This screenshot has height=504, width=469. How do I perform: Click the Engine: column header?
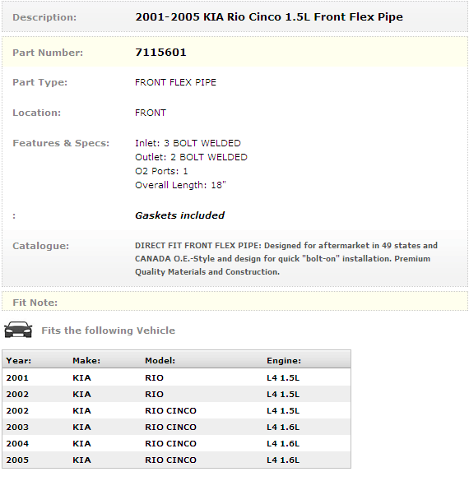click(284, 361)
